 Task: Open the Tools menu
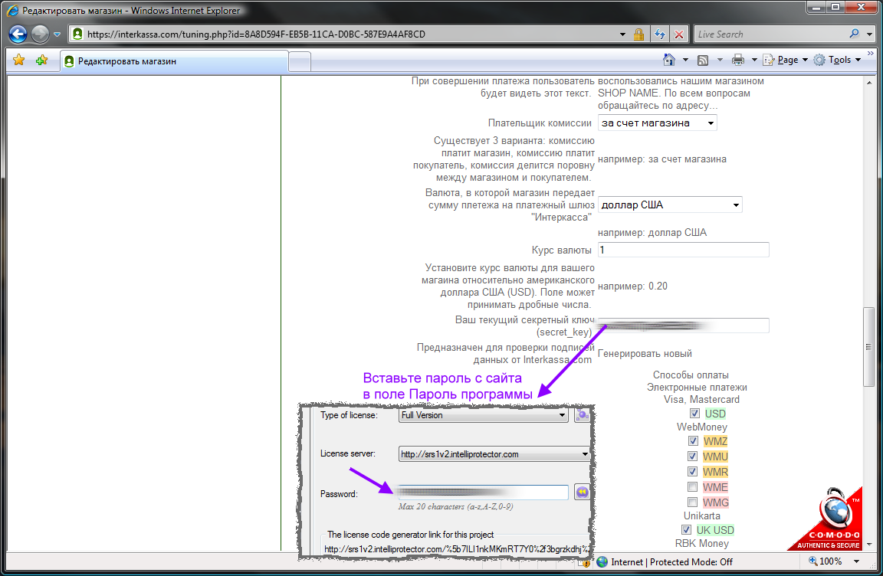click(837, 60)
